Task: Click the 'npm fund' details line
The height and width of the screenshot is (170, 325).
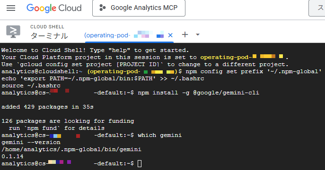Action: pyautogui.click(x=56, y=128)
